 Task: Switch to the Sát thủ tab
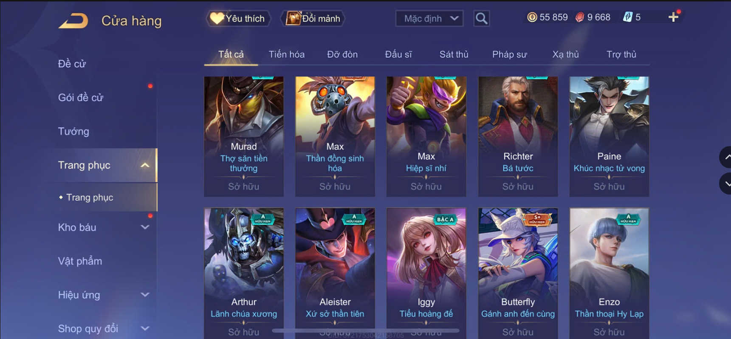[x=454, y=54]
